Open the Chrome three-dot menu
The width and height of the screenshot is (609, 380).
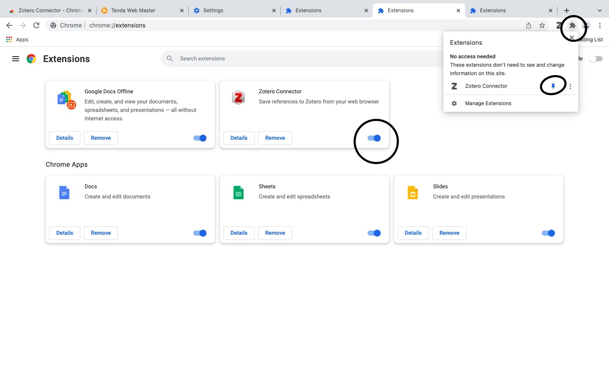[x=600, y=25]
